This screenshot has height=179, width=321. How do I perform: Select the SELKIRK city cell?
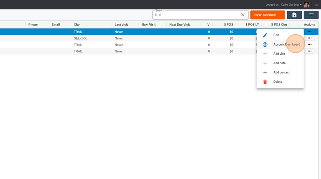pos(80,38)
